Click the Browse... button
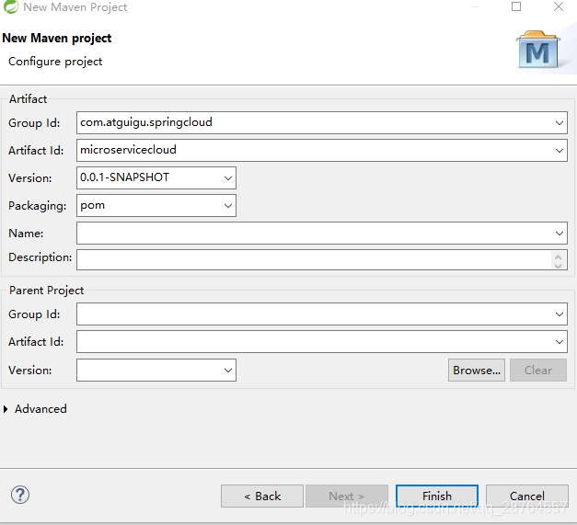 click(x=477, y=371)
